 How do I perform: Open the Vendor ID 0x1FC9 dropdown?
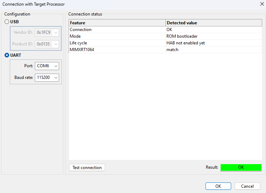pyautogui.click(x=47, y=32)
